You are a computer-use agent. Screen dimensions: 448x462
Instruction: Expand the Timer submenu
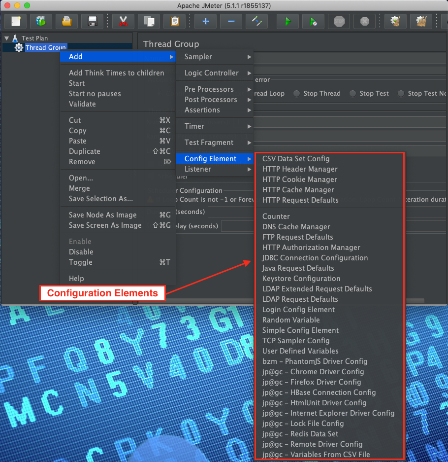click(215, 126)
